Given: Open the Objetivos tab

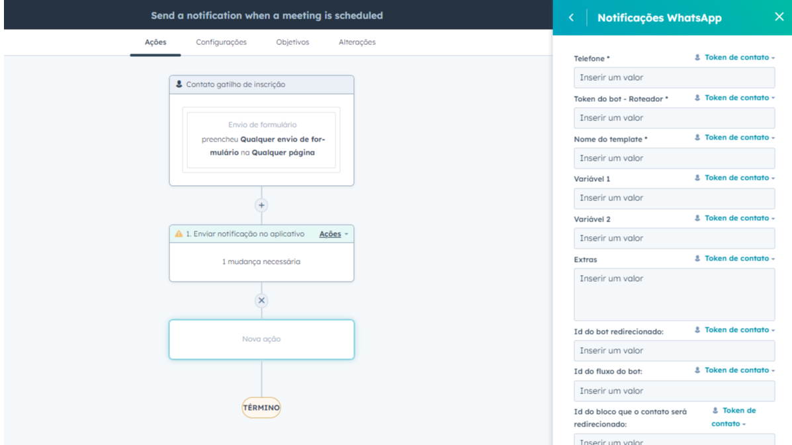Looking at the screenshot, I should pyautogui.click(x=292, y=42).
